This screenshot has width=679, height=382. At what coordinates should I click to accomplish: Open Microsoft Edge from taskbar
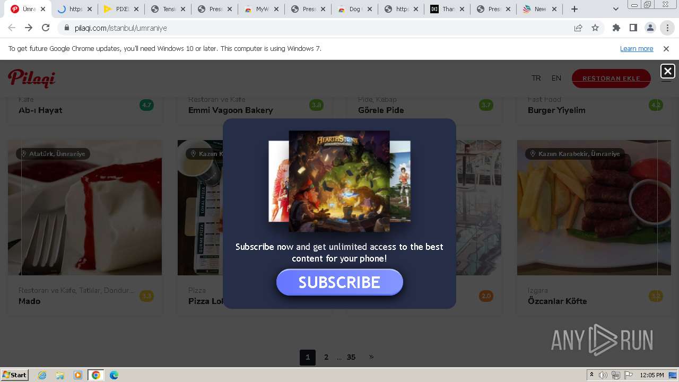tap(114, 375)
